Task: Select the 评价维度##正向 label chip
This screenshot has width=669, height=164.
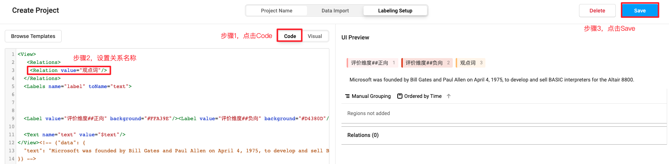Action: coord(372,63)
